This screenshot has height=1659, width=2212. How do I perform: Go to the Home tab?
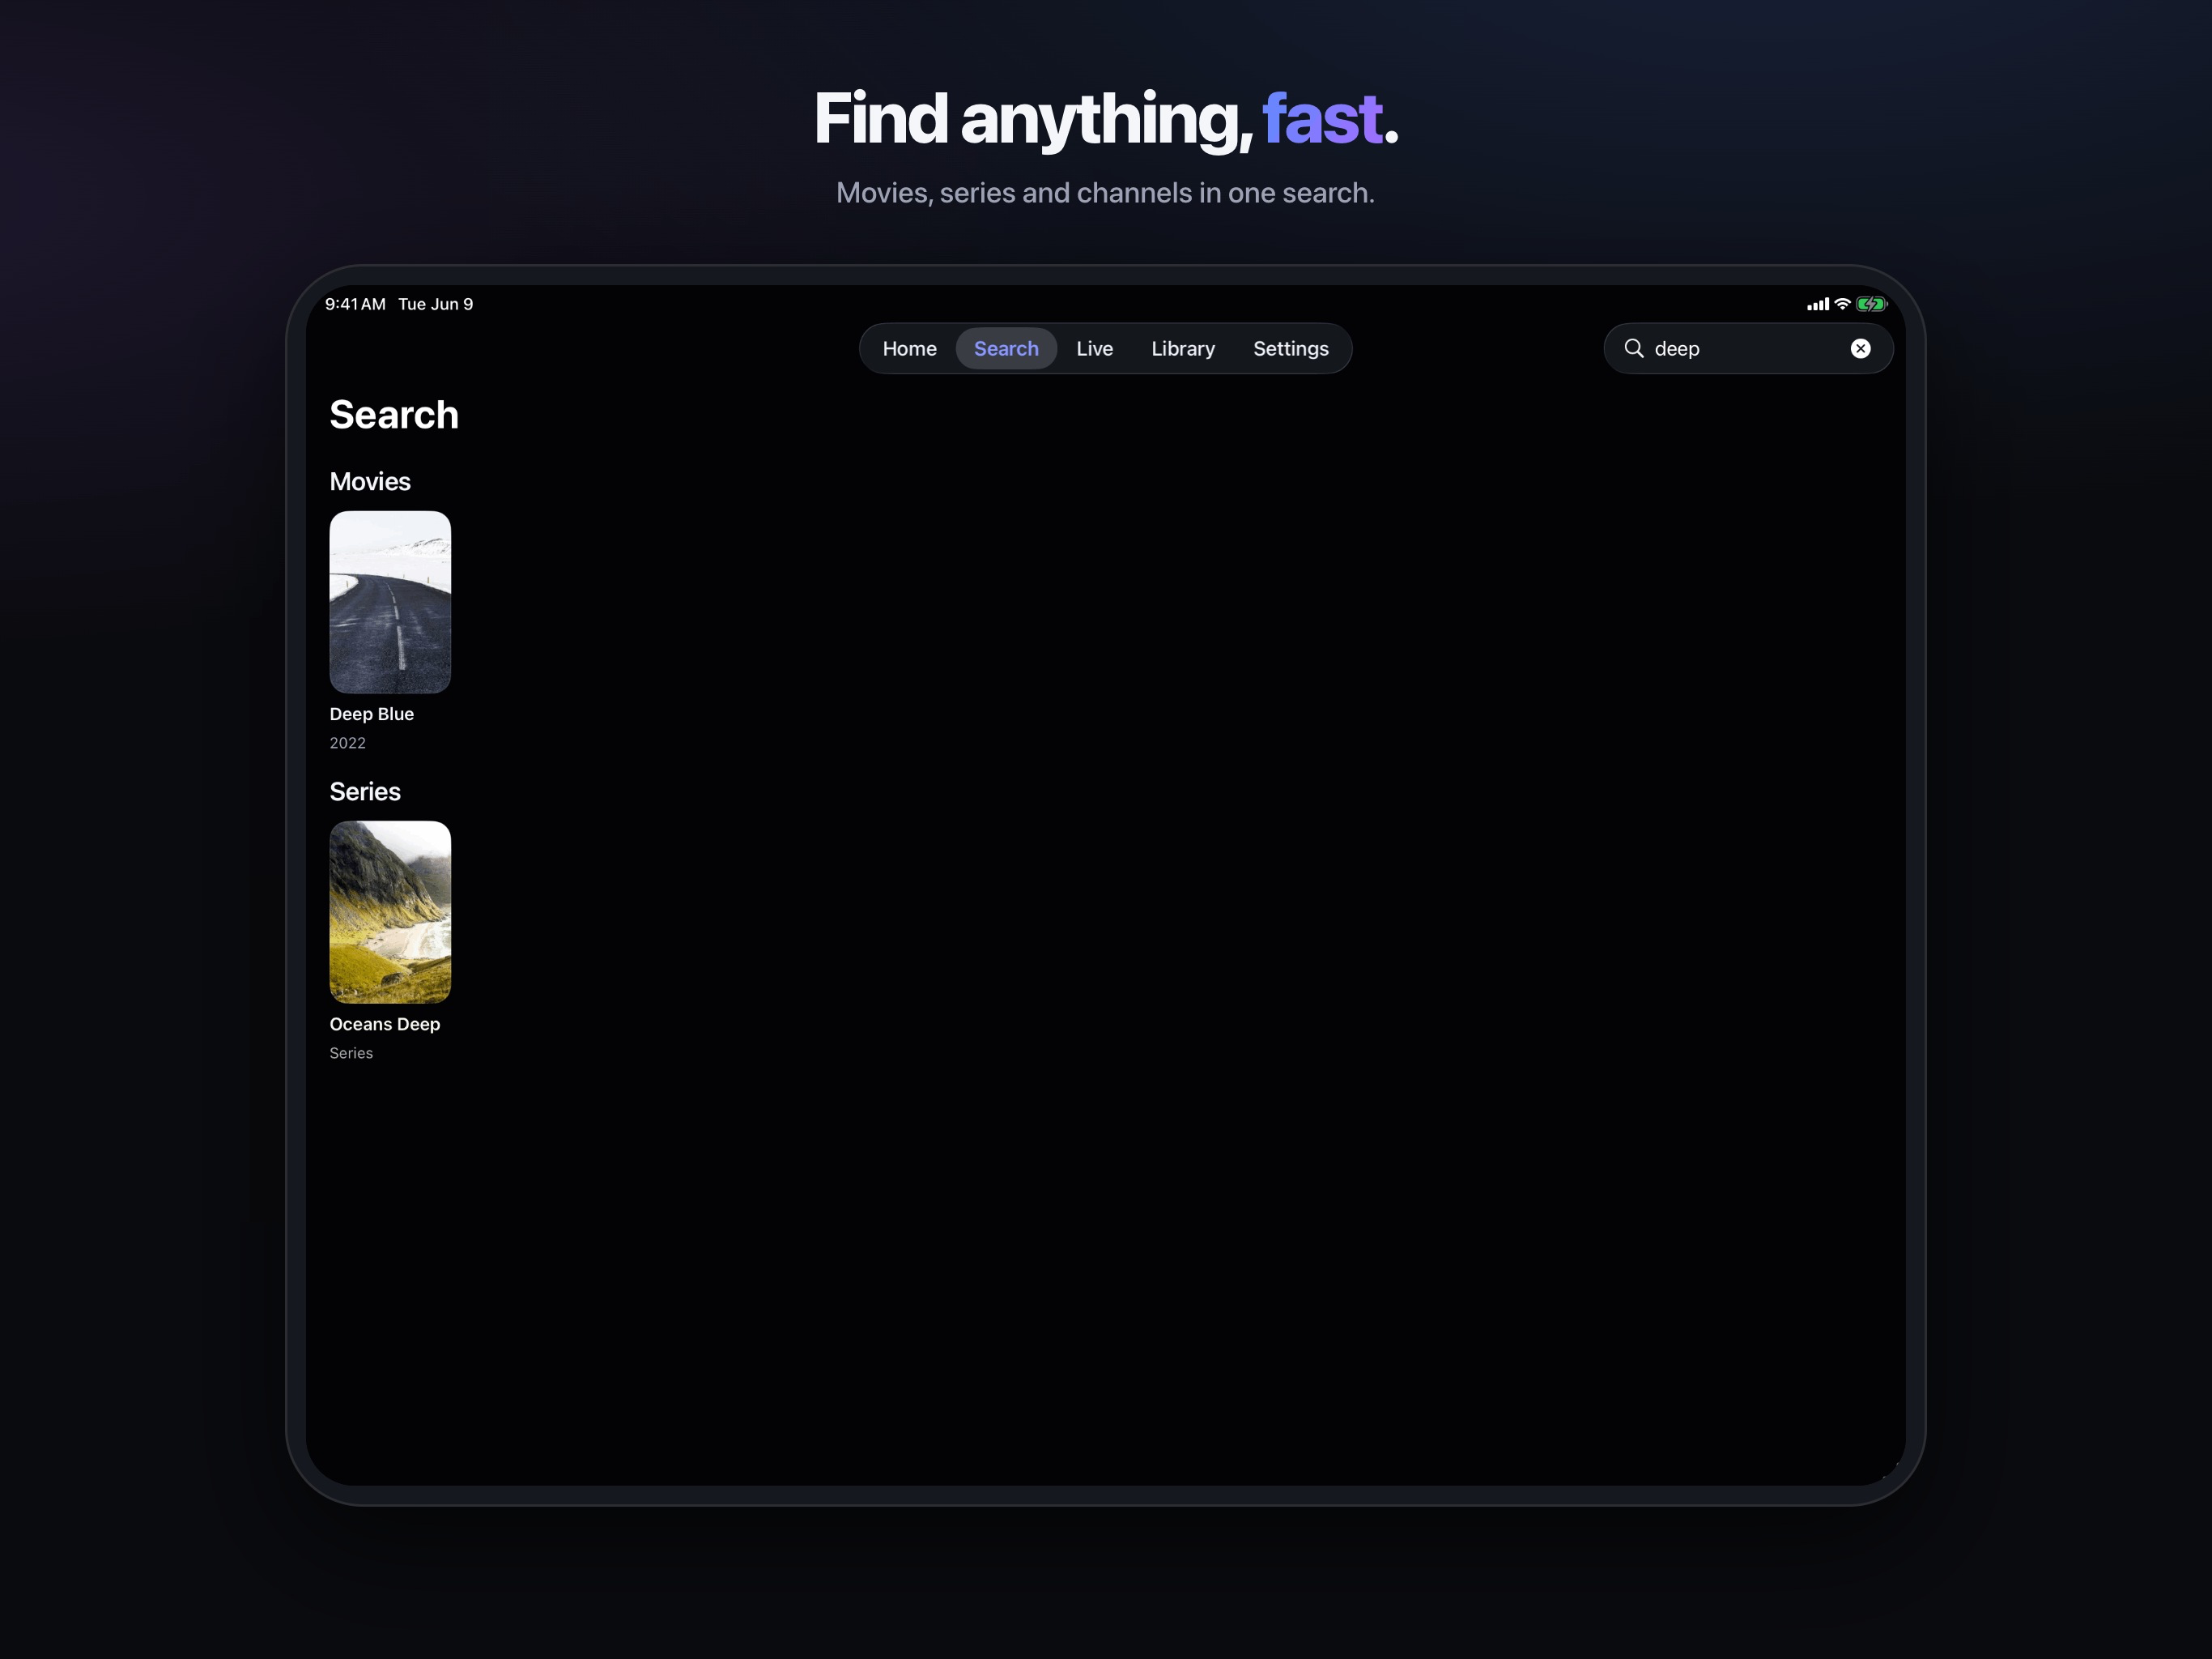point(909,348)
